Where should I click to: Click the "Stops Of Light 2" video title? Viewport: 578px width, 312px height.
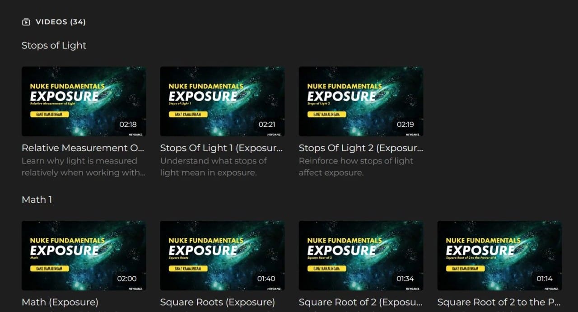point(360,148)
